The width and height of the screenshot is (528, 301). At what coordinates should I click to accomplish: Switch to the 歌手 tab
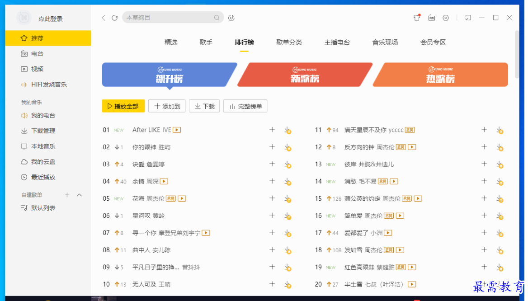click(x=206, y=42)
